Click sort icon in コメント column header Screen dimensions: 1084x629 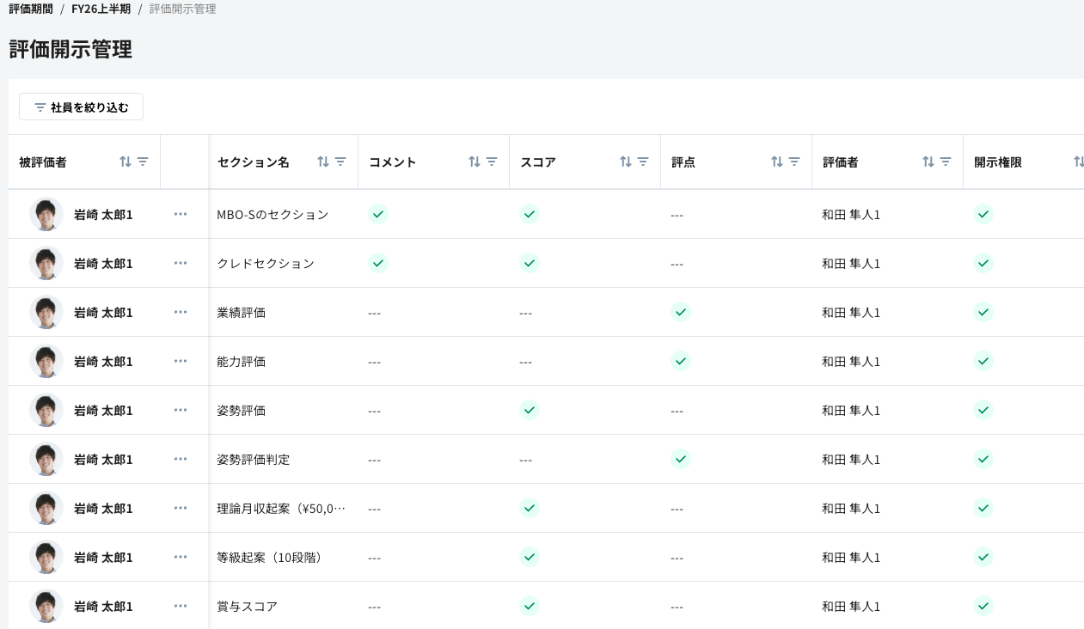[475, 162]
